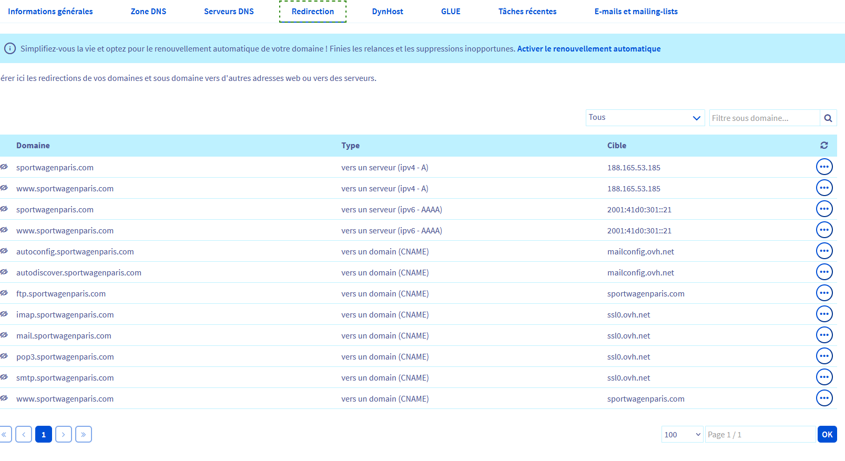Click the last page double-arrow icon

pos(84,435)
